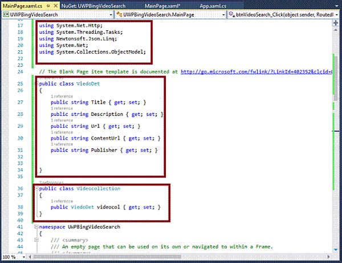Collapse the UWPBingVideoSearch namespace outline
The height and width of the screenshot is (263, 342).
(36, 226)
